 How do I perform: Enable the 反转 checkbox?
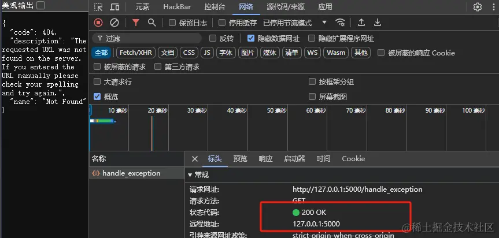pyautogui.click(x=213, y=39)
